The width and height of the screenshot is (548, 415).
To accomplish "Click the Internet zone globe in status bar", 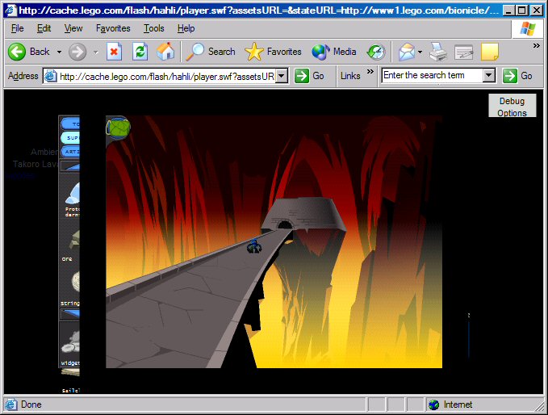I will pos(433,405).
